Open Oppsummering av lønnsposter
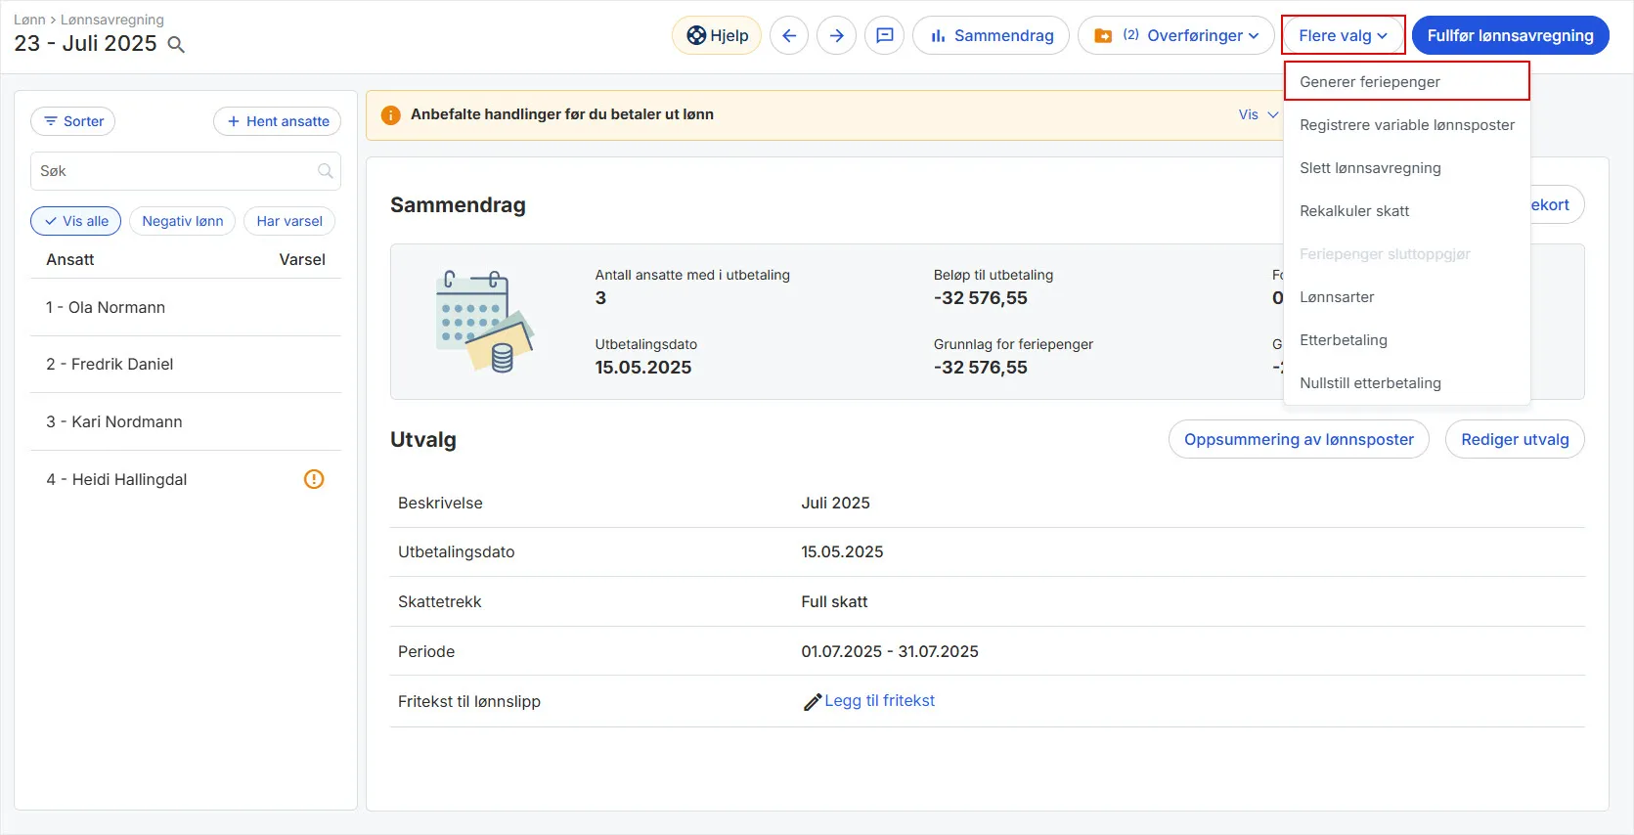 (x=1298, y=440)
